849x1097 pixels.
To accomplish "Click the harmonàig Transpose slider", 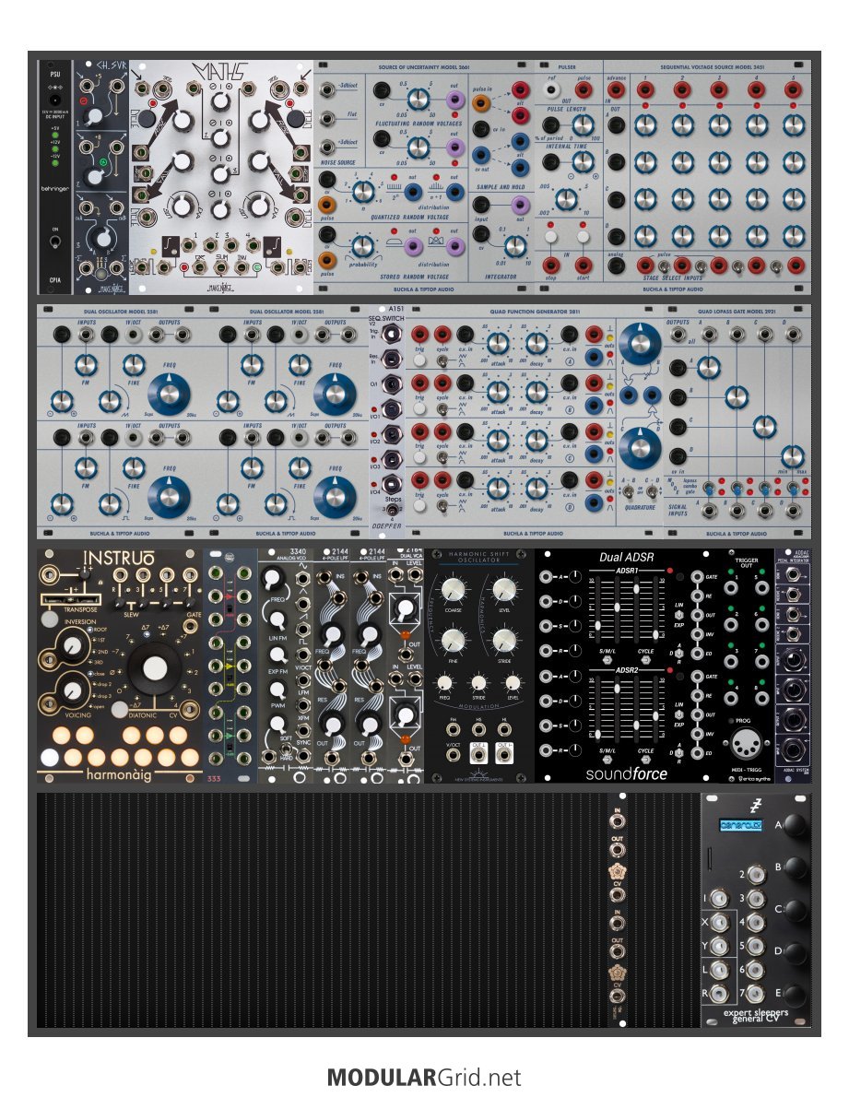I will coord(70,599).
